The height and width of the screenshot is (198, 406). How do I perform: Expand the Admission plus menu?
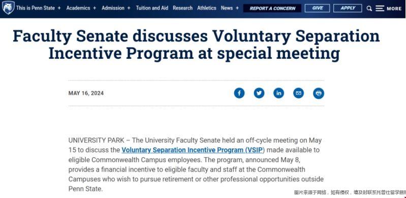116,8
